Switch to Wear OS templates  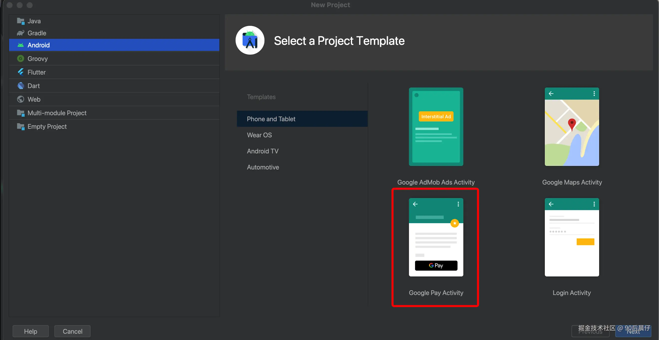259,135
